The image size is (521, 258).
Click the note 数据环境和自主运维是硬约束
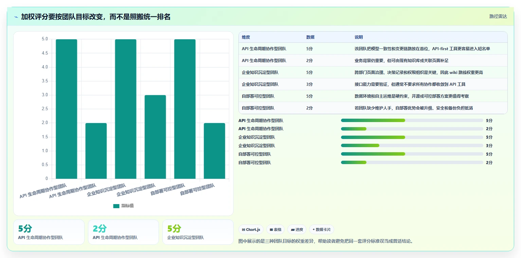(412, 96)
